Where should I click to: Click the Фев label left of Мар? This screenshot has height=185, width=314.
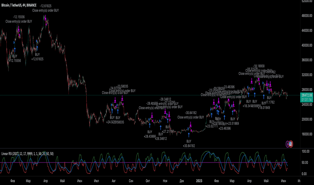(x=12, y=181)
